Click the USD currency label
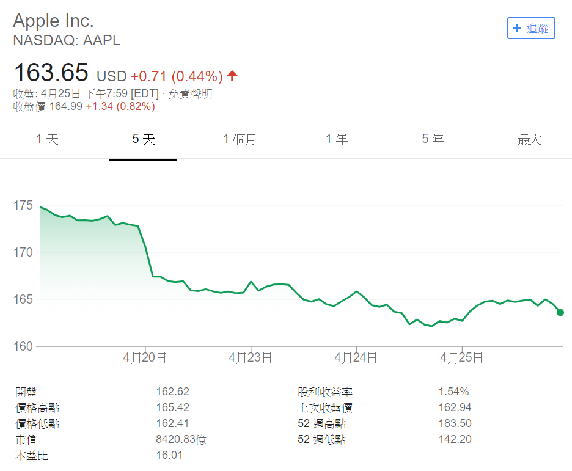Viewport: 572px width, 471px height. [112, 76]
